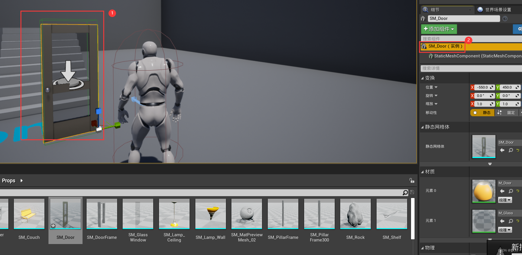Expand advanced options under static mesh section
The height and width of the screenshot is (255, 522).
[x=490, y=164]
